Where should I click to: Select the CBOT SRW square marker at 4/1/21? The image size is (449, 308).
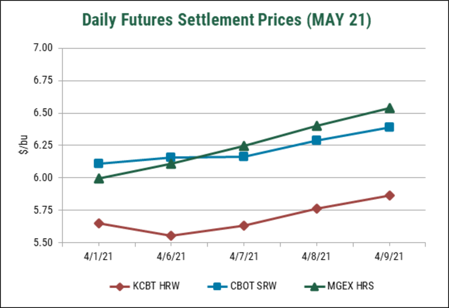tap(99, 163)
